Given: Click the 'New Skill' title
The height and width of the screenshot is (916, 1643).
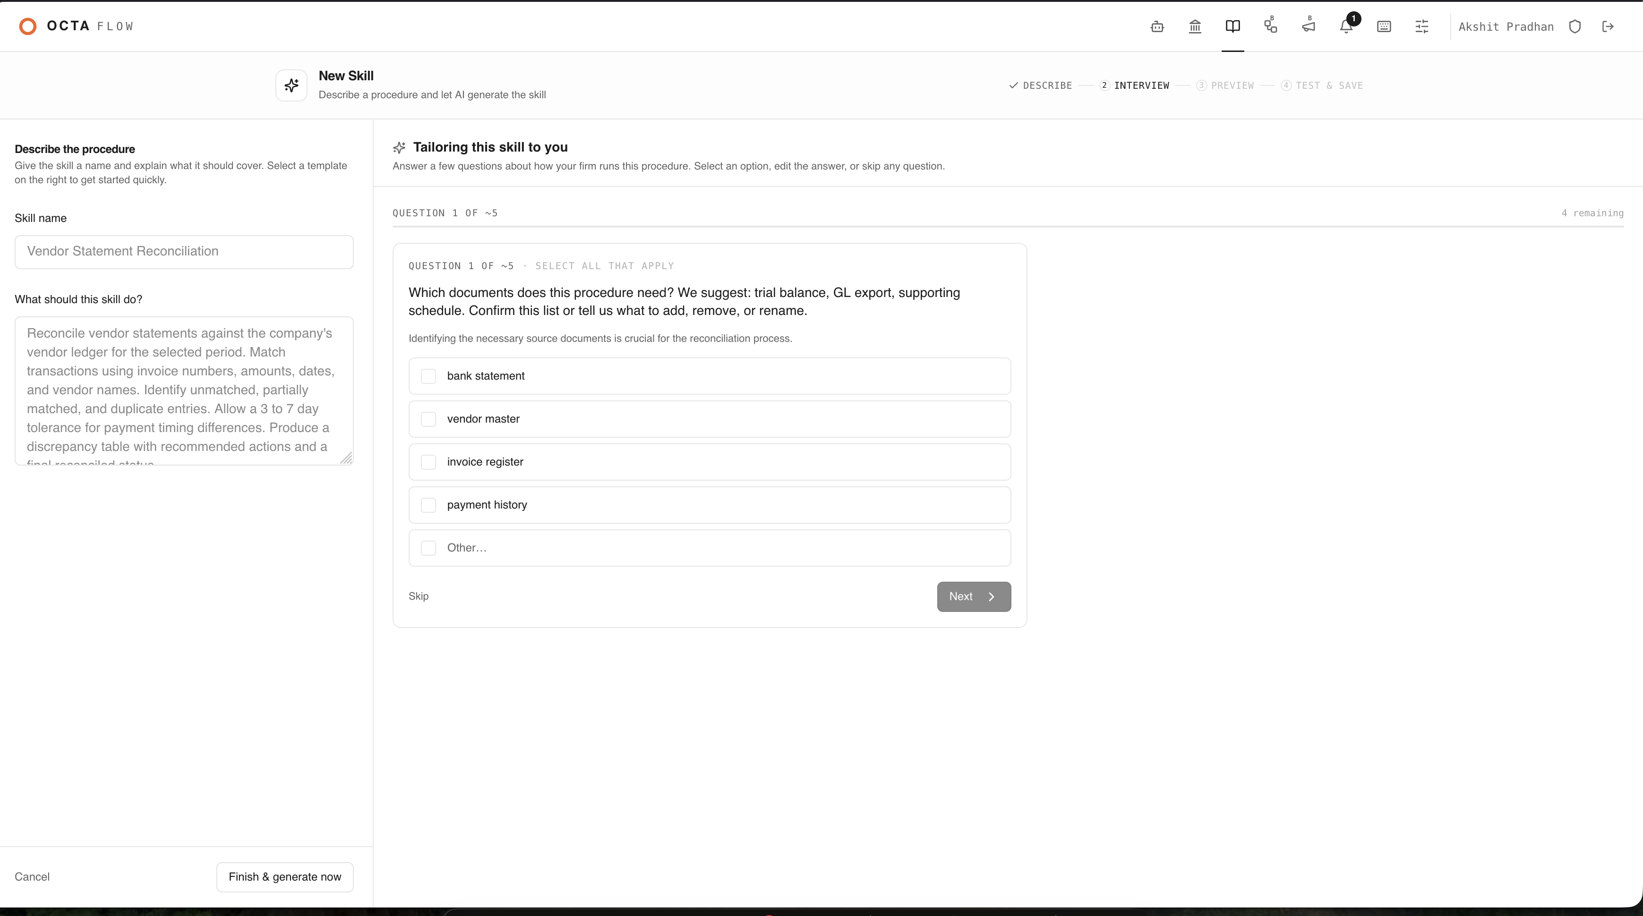Looking at the screenshot, I should coord(346,76).
